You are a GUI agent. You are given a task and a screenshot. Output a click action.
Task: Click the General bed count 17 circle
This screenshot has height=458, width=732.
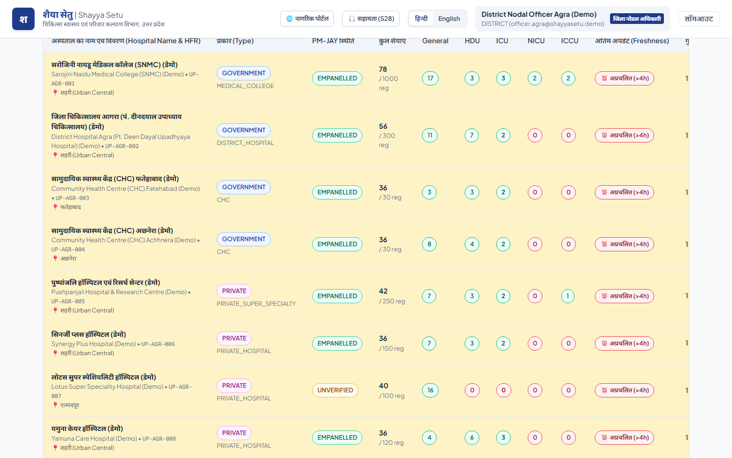430,78
